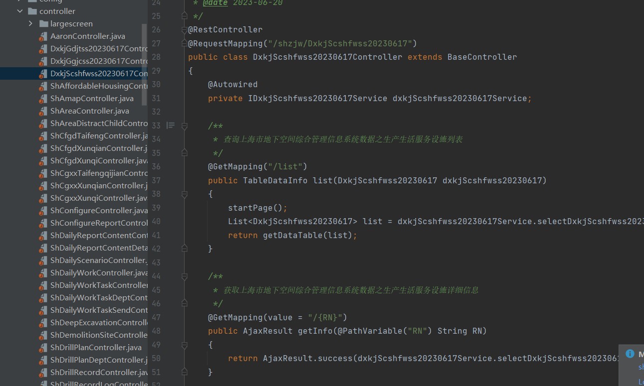Screen dimensions: 644x386
Task: Select the highlighted DxkjScshfwss20230617Controller file
Action: pos(99,73)
